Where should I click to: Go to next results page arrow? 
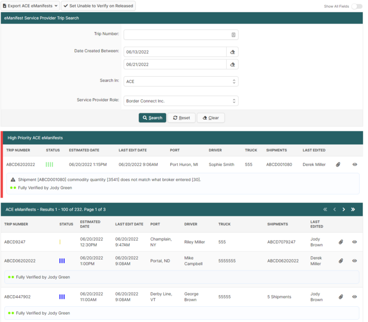coord(344,210)
